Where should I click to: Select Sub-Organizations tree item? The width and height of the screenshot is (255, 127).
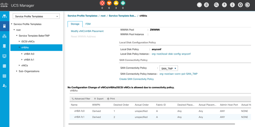click(x=29, y=71)
